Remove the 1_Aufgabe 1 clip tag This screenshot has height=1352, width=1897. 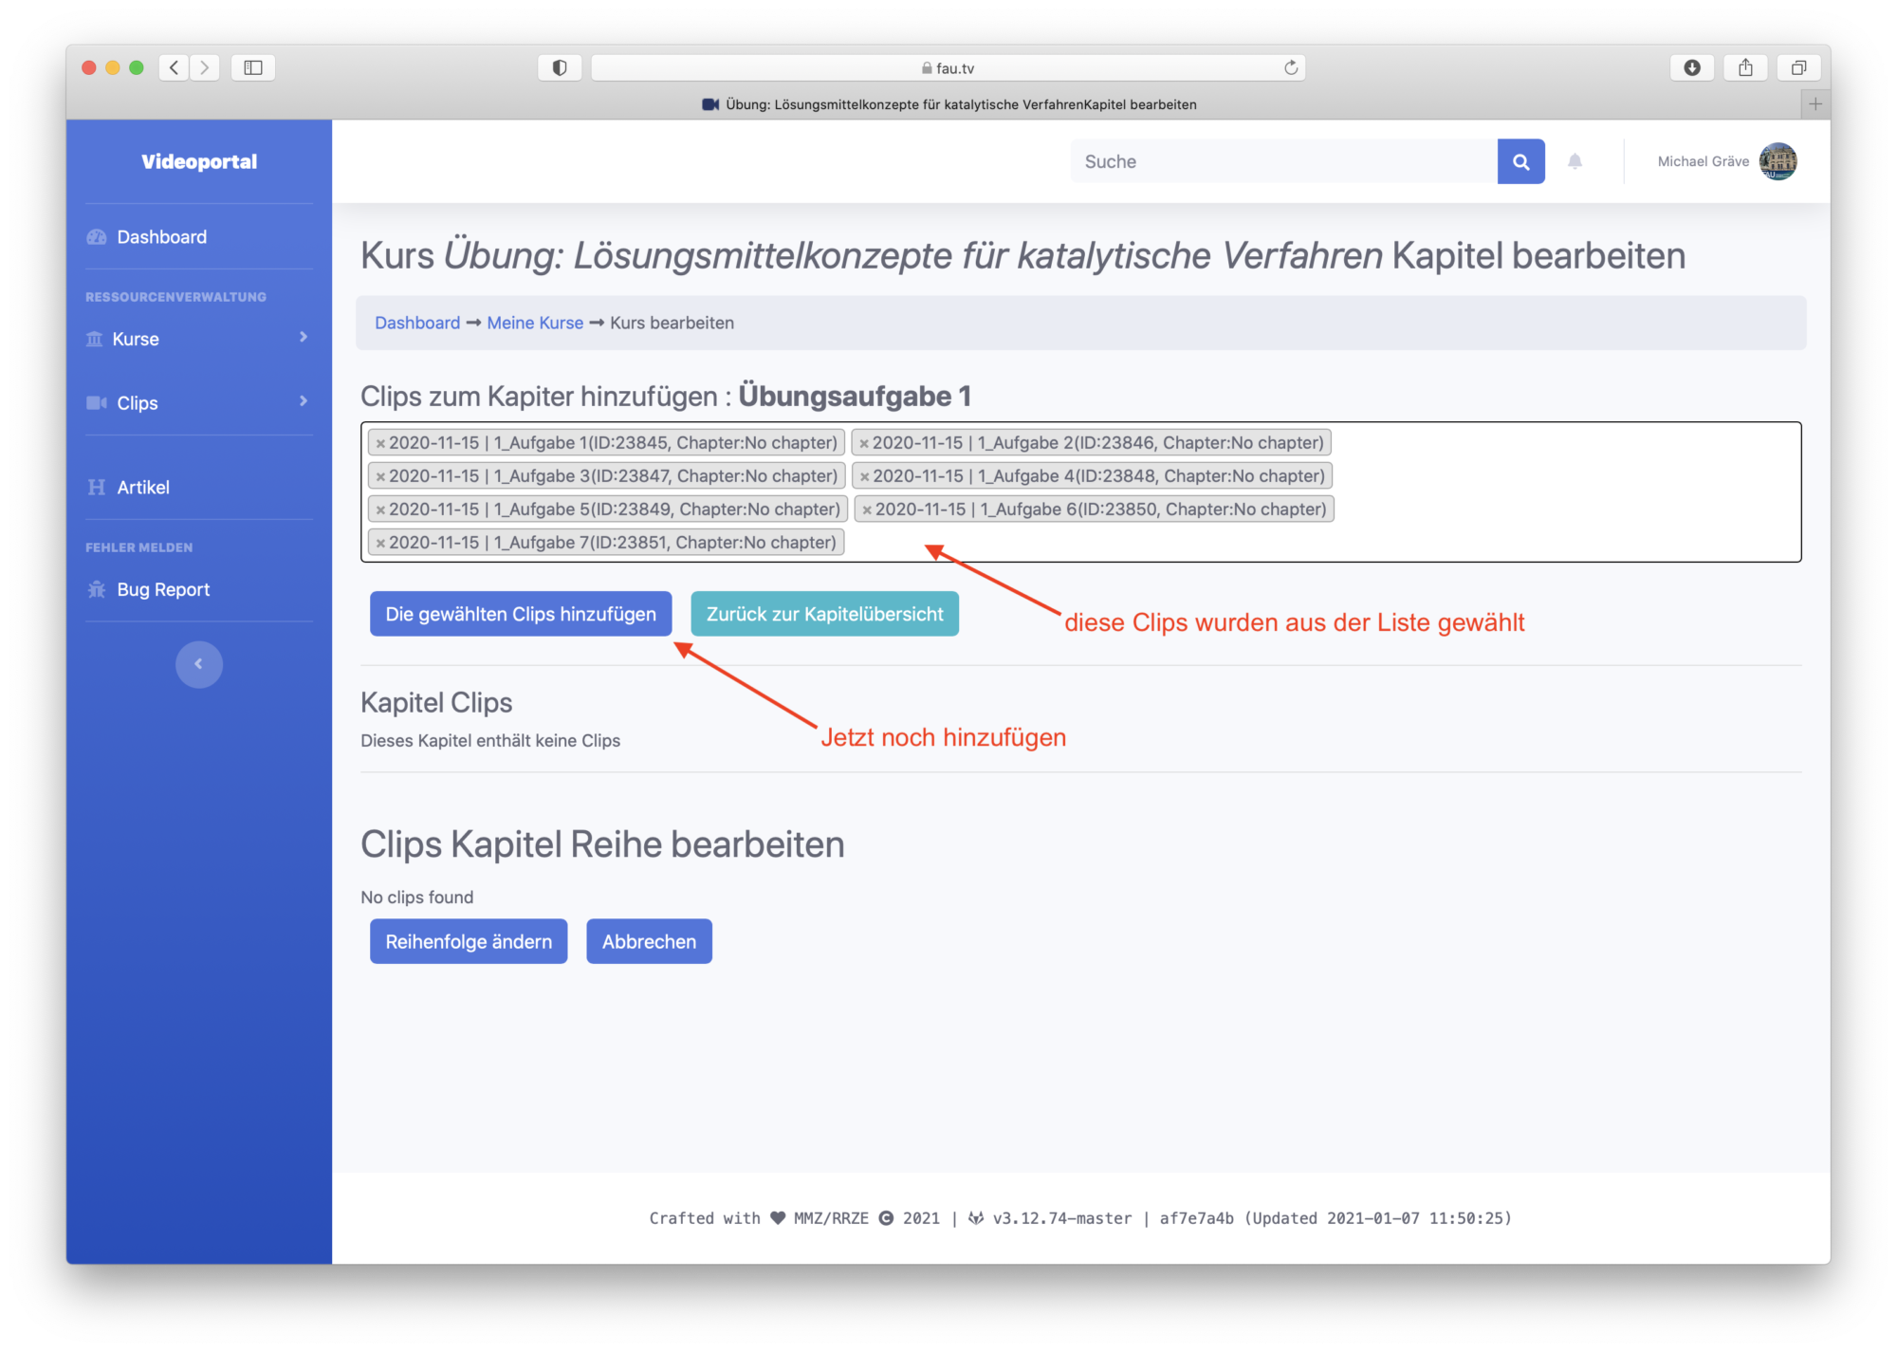pyautogui.click(x=380, y=443)
